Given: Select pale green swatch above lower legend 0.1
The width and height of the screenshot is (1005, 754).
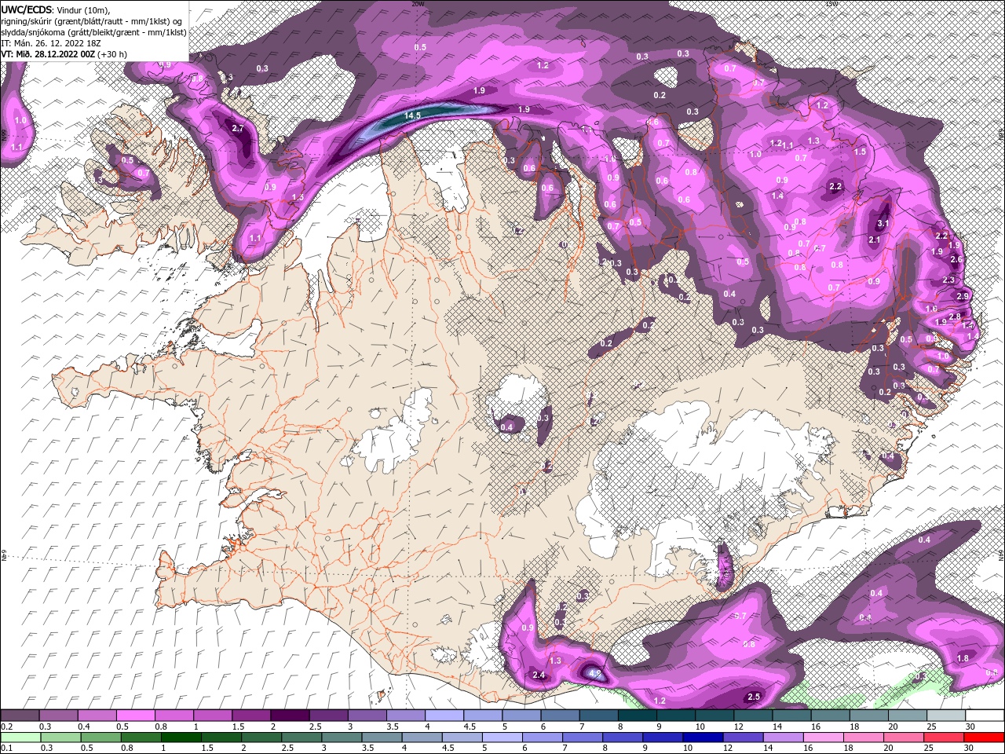Looking at the screenshot, I should (20, 736).
